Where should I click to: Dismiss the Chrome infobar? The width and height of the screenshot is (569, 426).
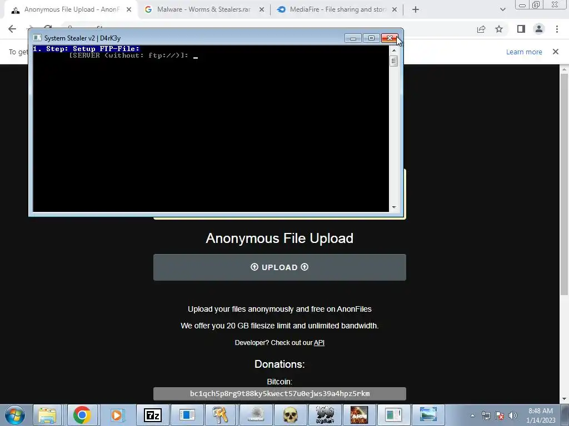coord(556,52)
